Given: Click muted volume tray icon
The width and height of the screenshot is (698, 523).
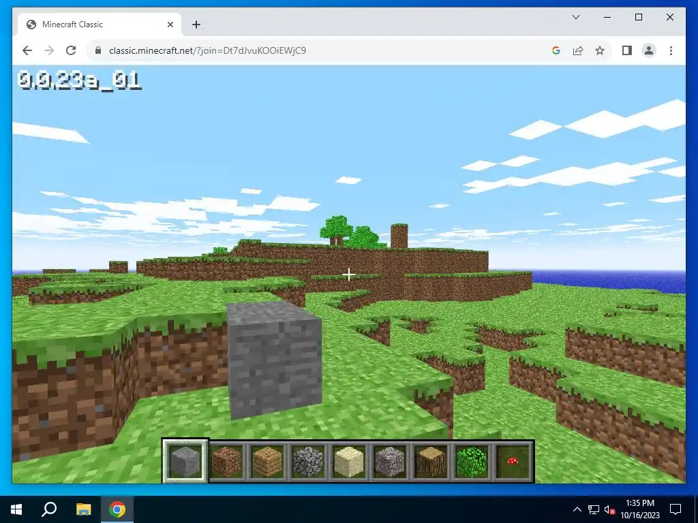Looking at the screenshot, I should (609, 509).
